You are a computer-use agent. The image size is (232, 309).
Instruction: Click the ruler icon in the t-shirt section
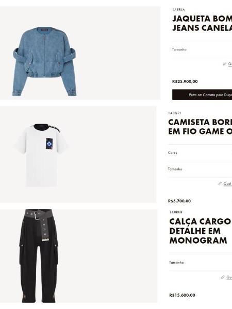click(x=220, y=183)
